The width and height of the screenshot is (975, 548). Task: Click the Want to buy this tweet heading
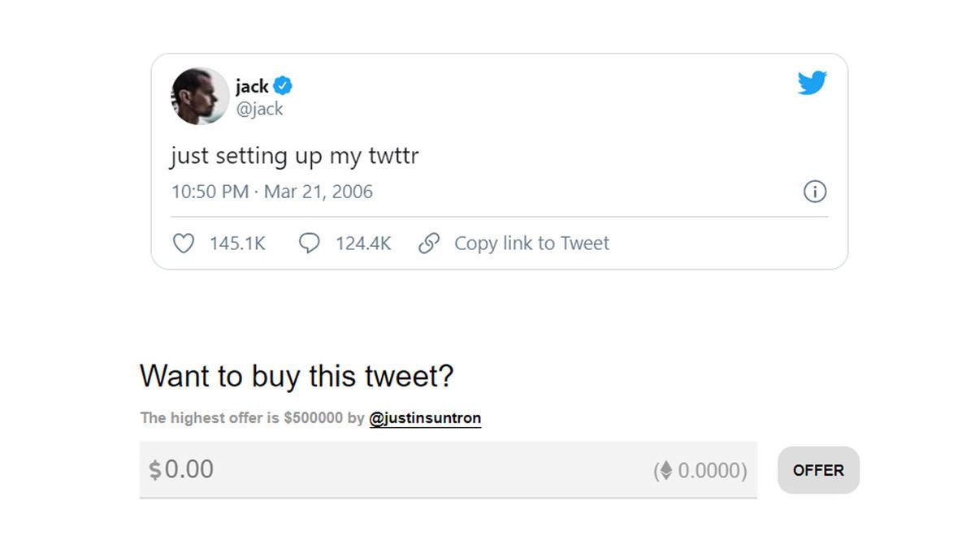click(297, 376)
